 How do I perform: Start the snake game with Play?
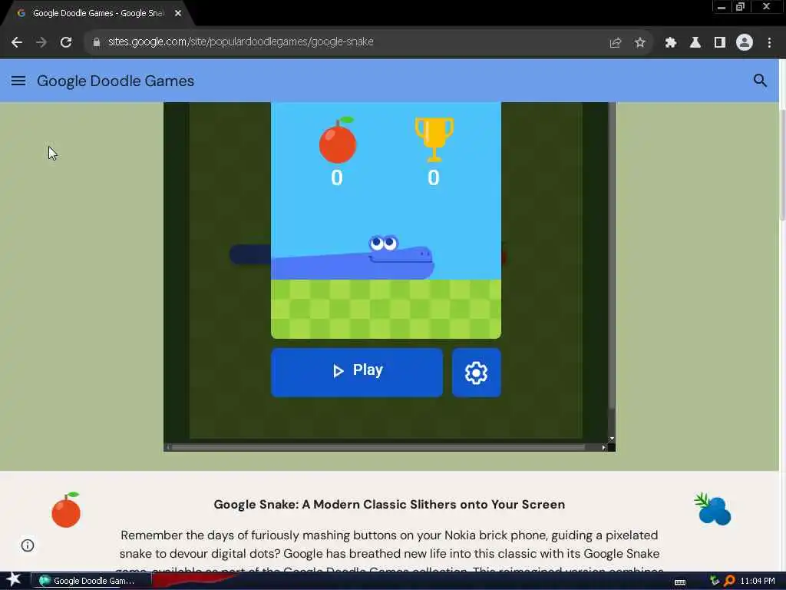tap(357, 373)
